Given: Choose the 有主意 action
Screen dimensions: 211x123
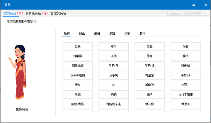Looking at the screenshot, I should pos(150,75).
